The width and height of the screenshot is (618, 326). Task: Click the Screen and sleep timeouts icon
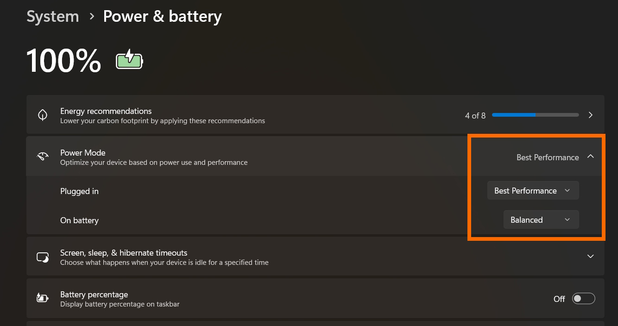click(x=43, y=257)
